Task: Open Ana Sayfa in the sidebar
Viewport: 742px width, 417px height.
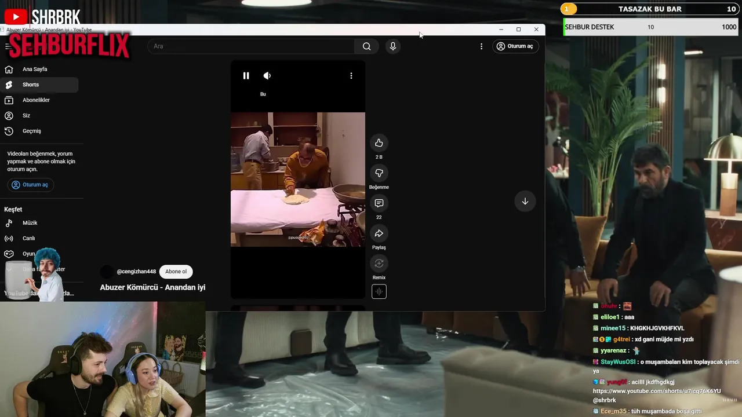Action: click(x=39, y=69)
